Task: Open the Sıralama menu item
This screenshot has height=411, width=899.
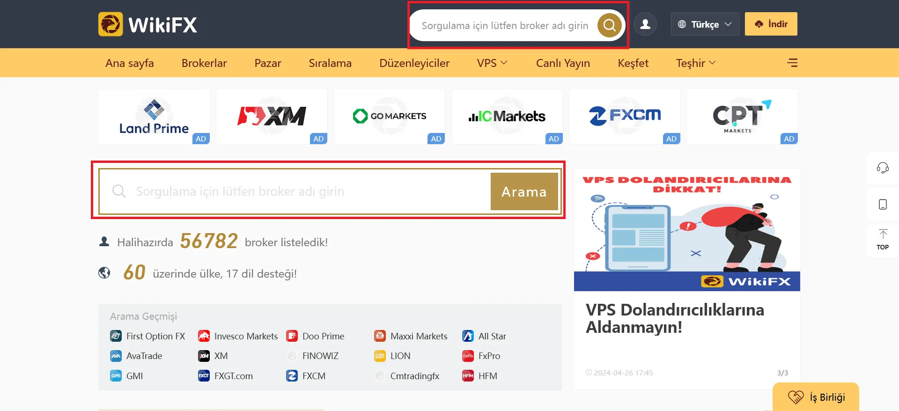Action: 330,63
